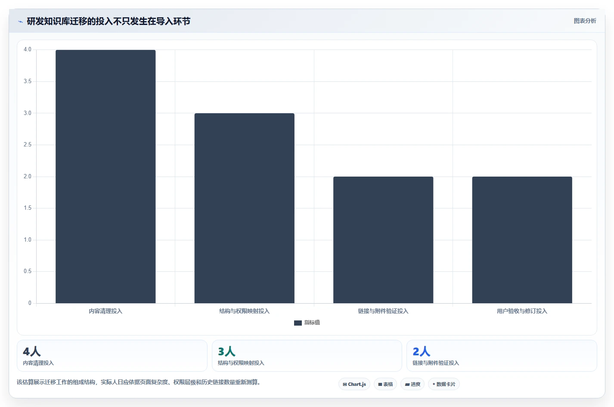
Task: Click the 指标值 legend label
Action: point(312,323)
